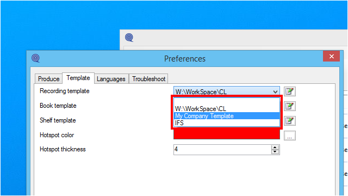Click the Shelf template edit icon
Screen dimensions: 348x196
pos(290,121)
